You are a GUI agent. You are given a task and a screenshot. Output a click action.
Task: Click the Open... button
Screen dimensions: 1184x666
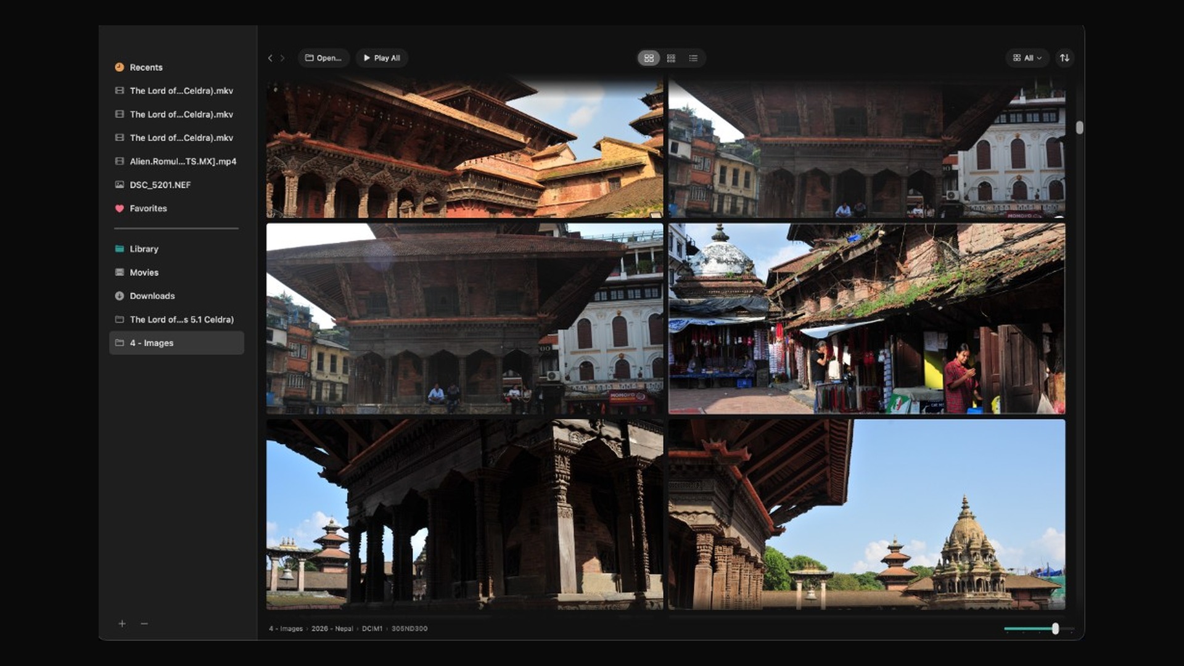click(x=324, y=58)
